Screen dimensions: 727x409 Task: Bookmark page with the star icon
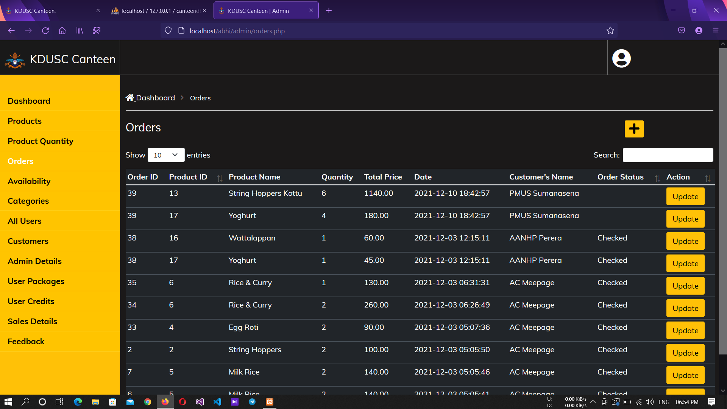click(x=610, y=31)
